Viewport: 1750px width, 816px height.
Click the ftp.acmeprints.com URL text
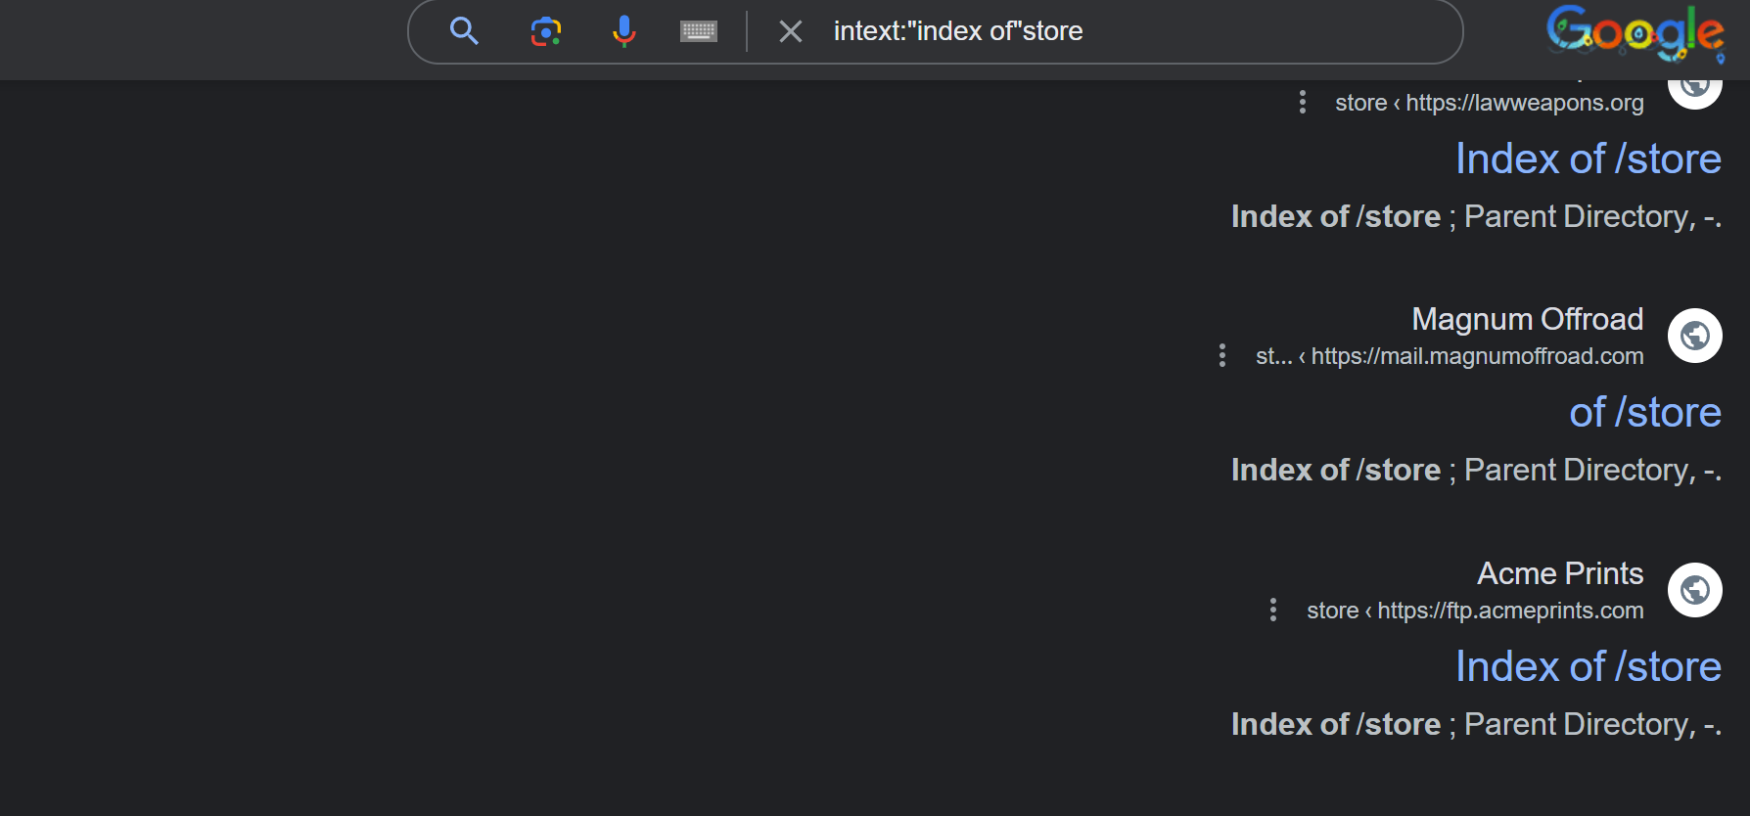(1510, 611)
